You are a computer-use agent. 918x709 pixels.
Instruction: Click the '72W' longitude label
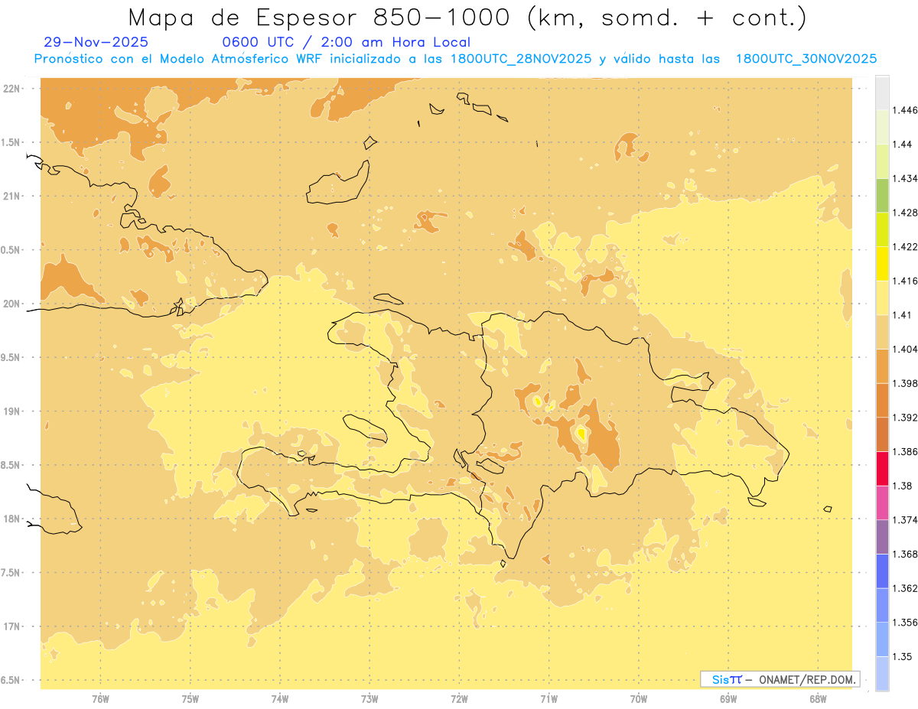point(459,699)
